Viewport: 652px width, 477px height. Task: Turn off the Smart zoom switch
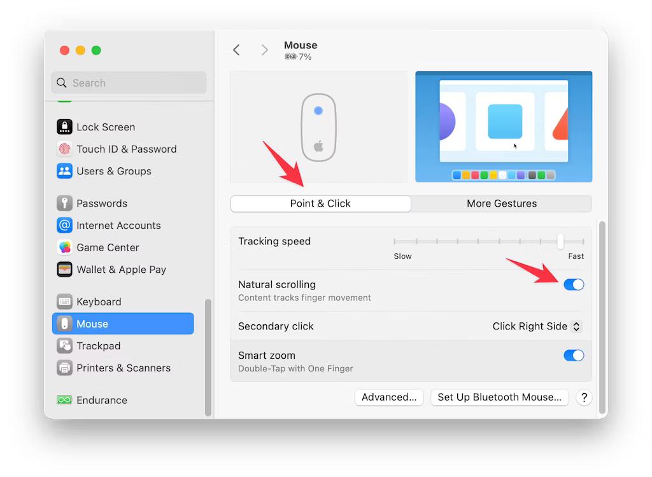tap(573, 356)
